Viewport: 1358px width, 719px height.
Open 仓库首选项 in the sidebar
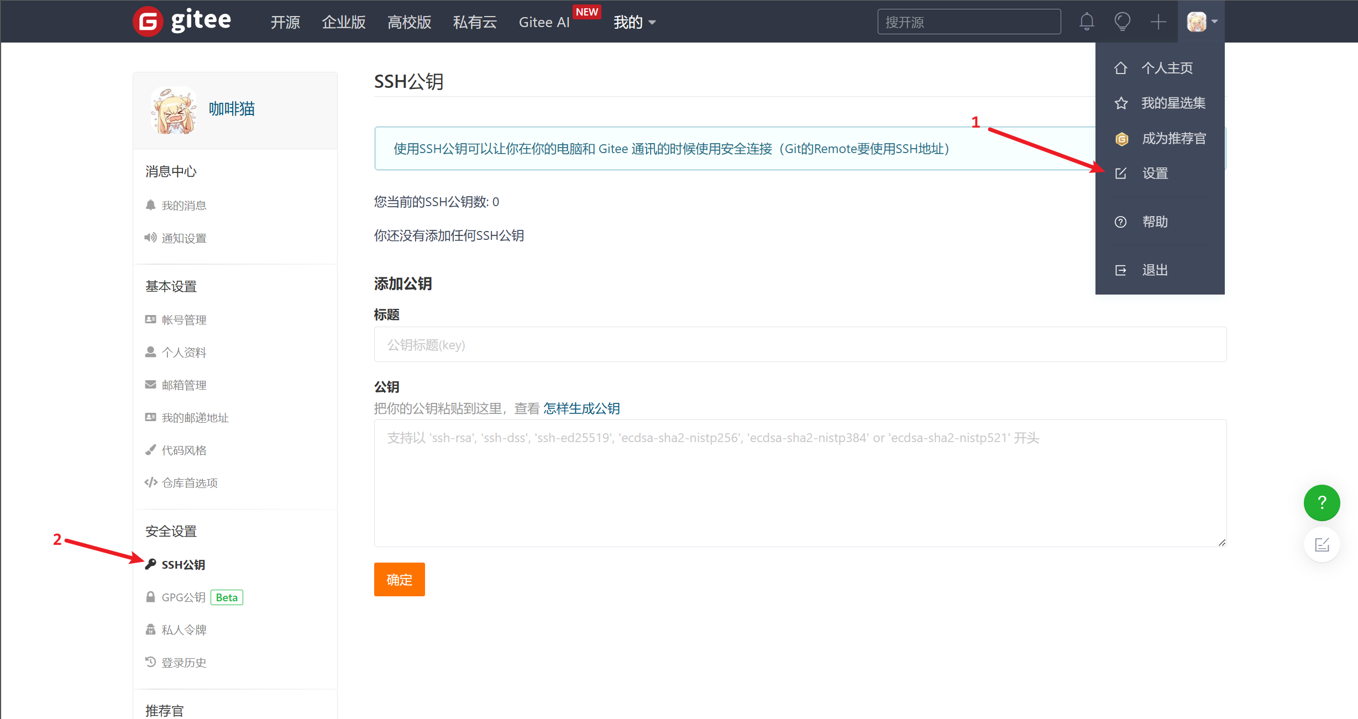click(190, 483)
